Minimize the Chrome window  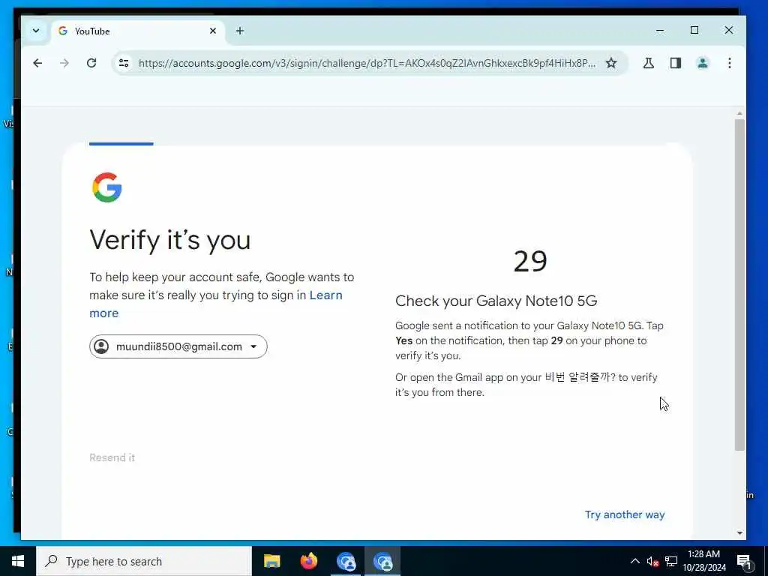(x=660, y=30)
